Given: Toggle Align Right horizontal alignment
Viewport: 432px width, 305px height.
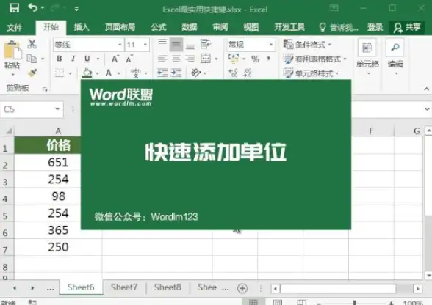Looking at the screenshot, I should (x=190, y=59).
